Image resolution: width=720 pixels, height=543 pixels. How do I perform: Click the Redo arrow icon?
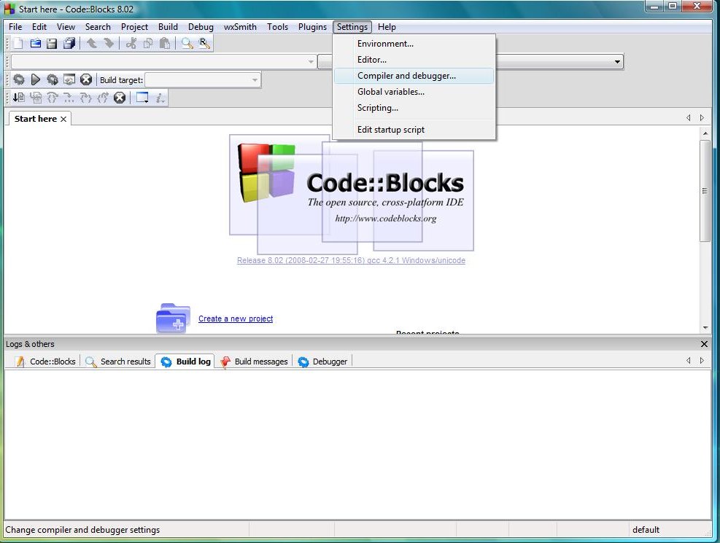coord(109,44)
